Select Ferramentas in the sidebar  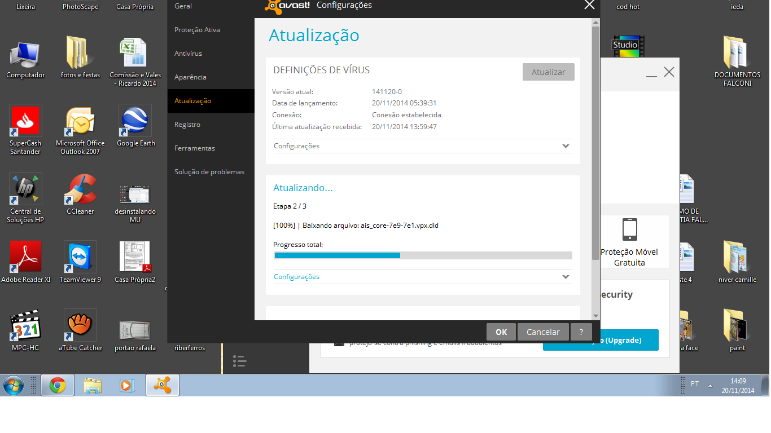coord(195,148)
